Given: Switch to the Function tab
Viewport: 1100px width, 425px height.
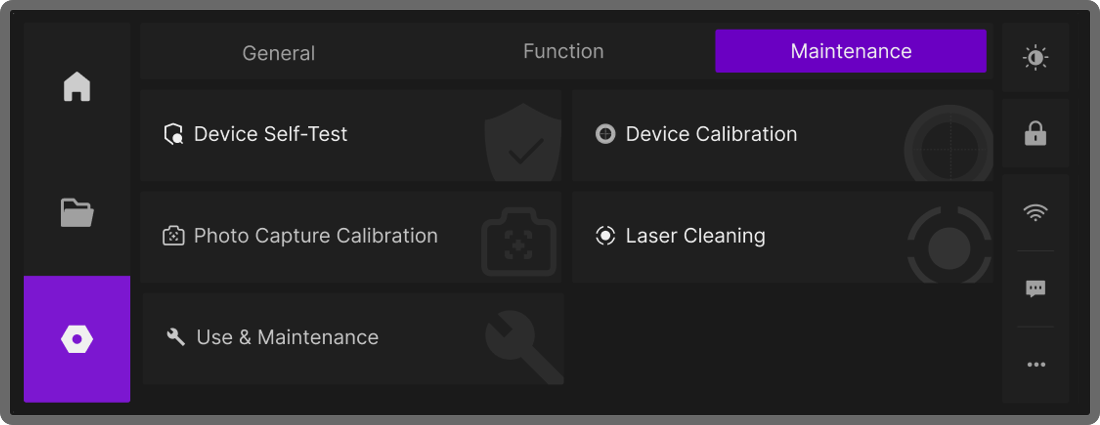Looking at the screenshot, I should [564, 51].
